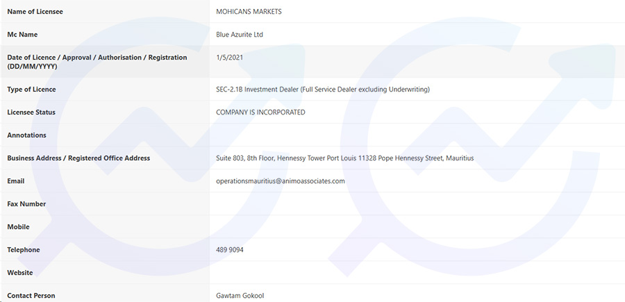625x302 pixels.
Task: Click the licence date 1/5/2021
Action: [x=230, y=58]
